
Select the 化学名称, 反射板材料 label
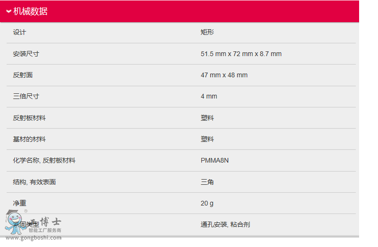coord(44,160)
